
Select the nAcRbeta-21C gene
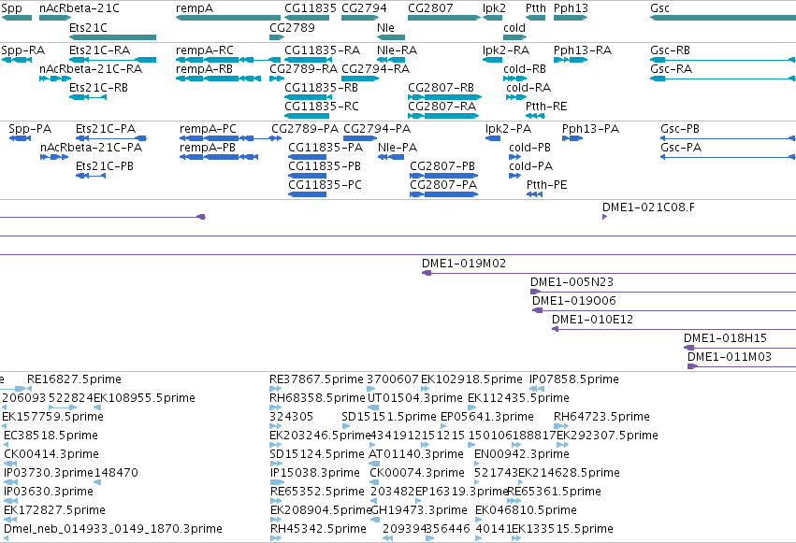click(55, 18)
